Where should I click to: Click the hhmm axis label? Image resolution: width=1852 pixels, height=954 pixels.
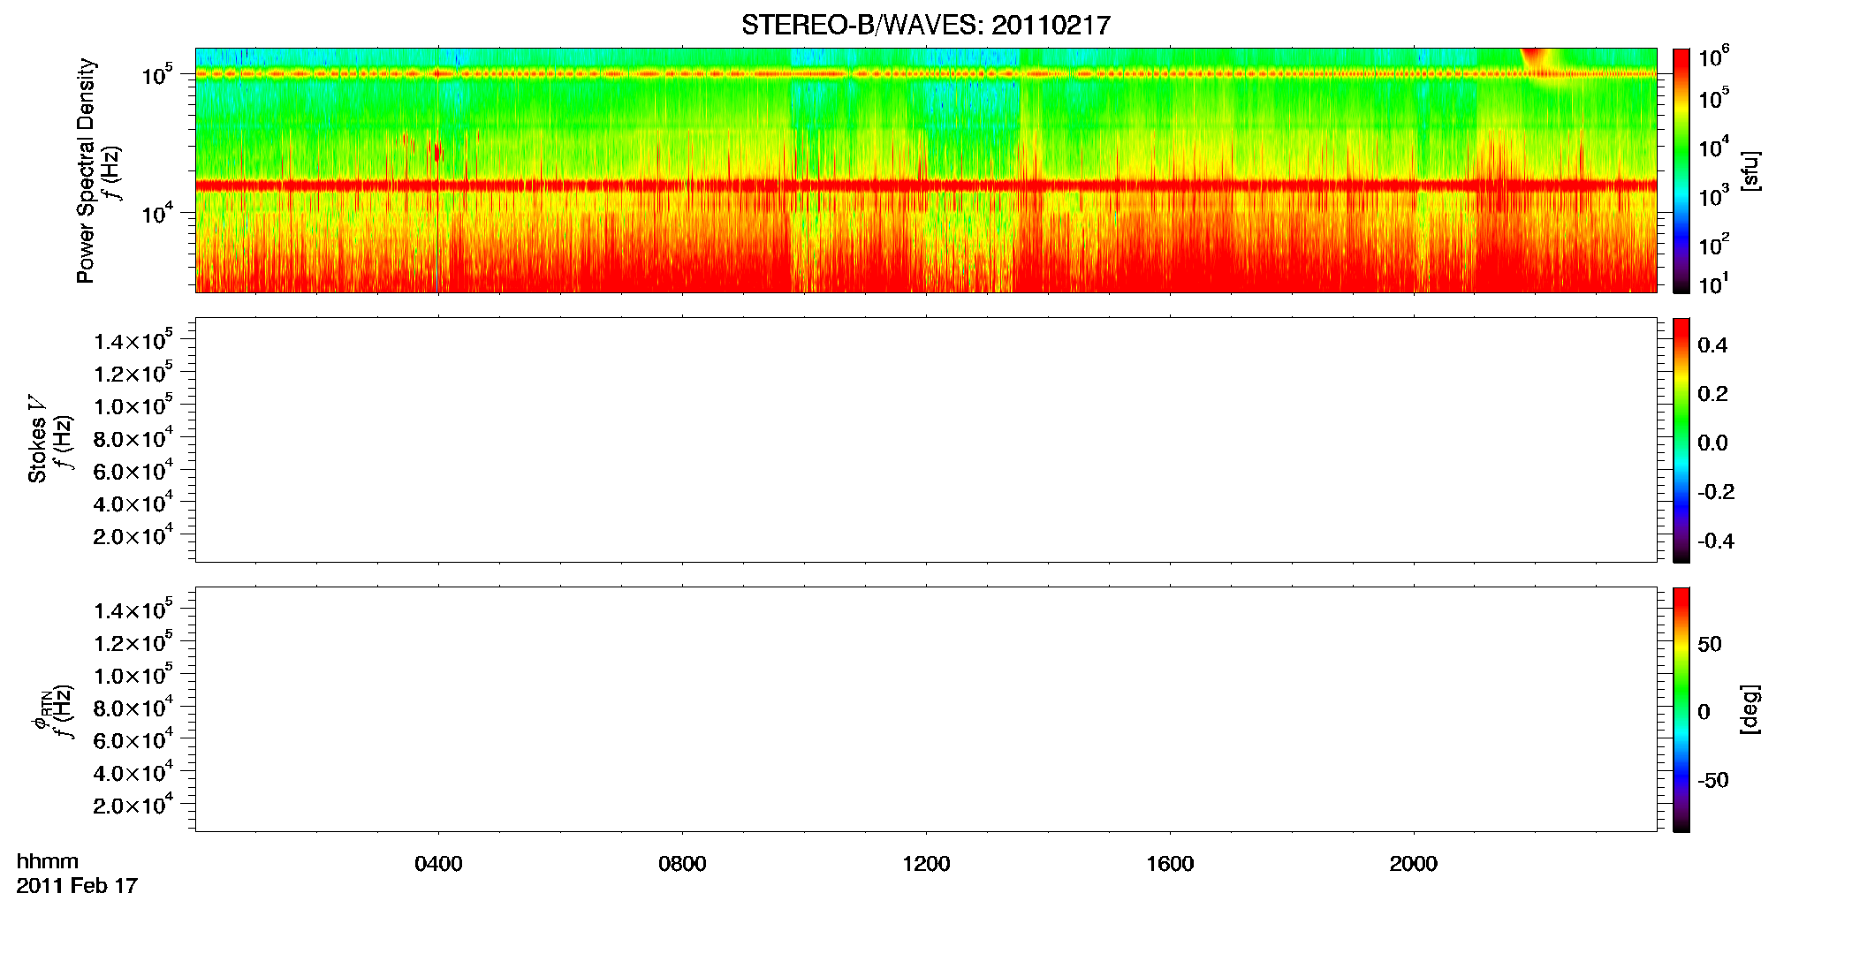47,861
